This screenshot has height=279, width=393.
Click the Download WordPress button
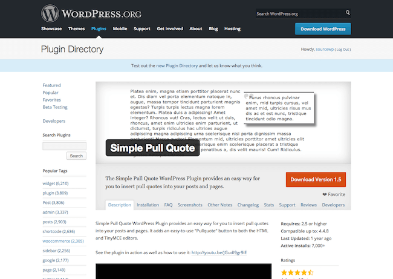[323, 29]
